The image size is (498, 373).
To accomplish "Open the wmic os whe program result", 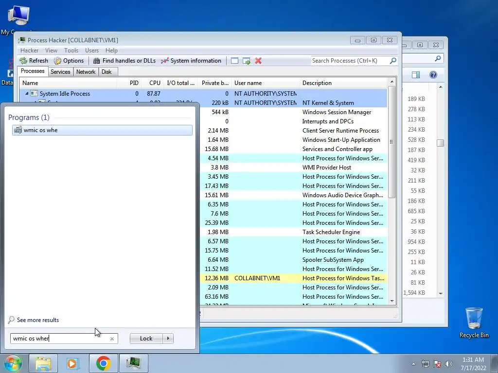I will (x=102, y=130).
